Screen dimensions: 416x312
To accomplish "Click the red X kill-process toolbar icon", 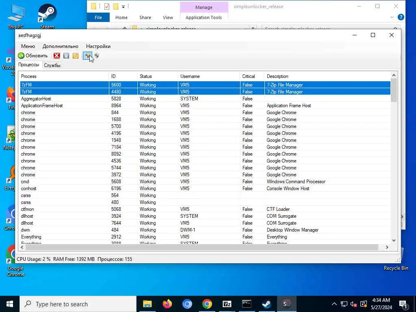I will tap(57, 56).
